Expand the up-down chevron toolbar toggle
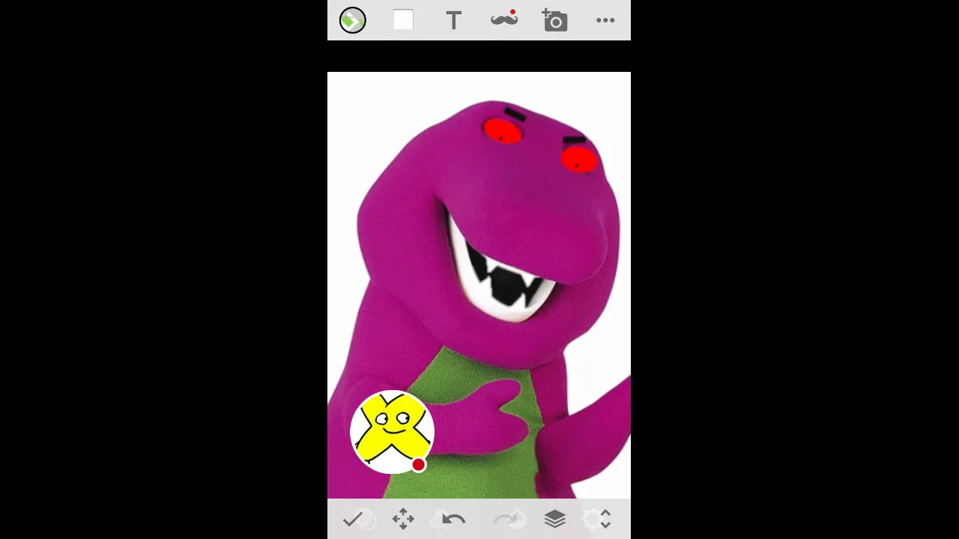The height and width of the screenshot is (539, 959). tap(605, 519)
